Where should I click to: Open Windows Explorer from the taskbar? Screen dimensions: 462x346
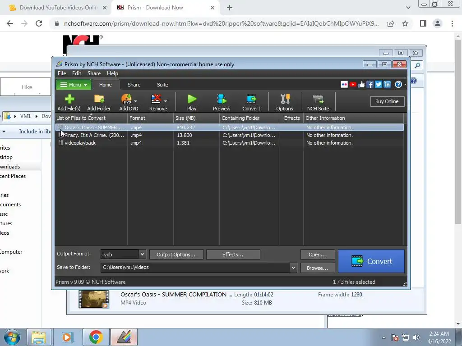pyautogui.click(x=39, y=337)
